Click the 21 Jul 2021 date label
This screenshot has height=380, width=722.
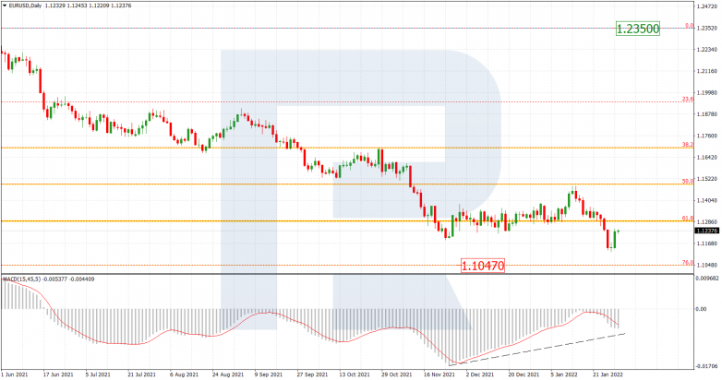(142, 375)
